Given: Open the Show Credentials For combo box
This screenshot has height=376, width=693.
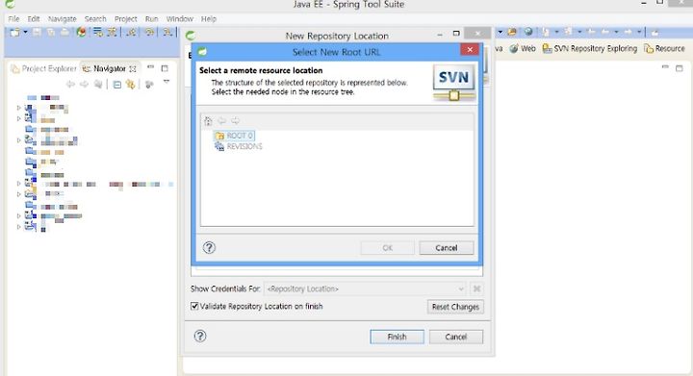Looking at the screenshot, I should tap(365, 289).
